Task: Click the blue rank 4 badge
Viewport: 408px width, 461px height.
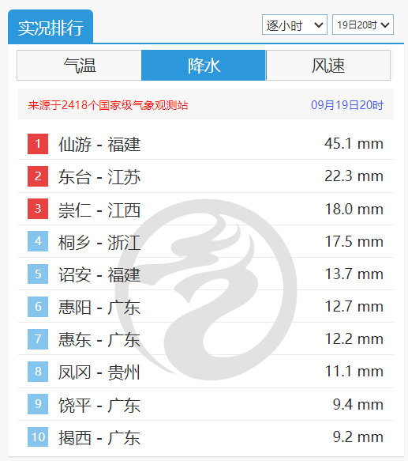Action: tap(38, 241)
